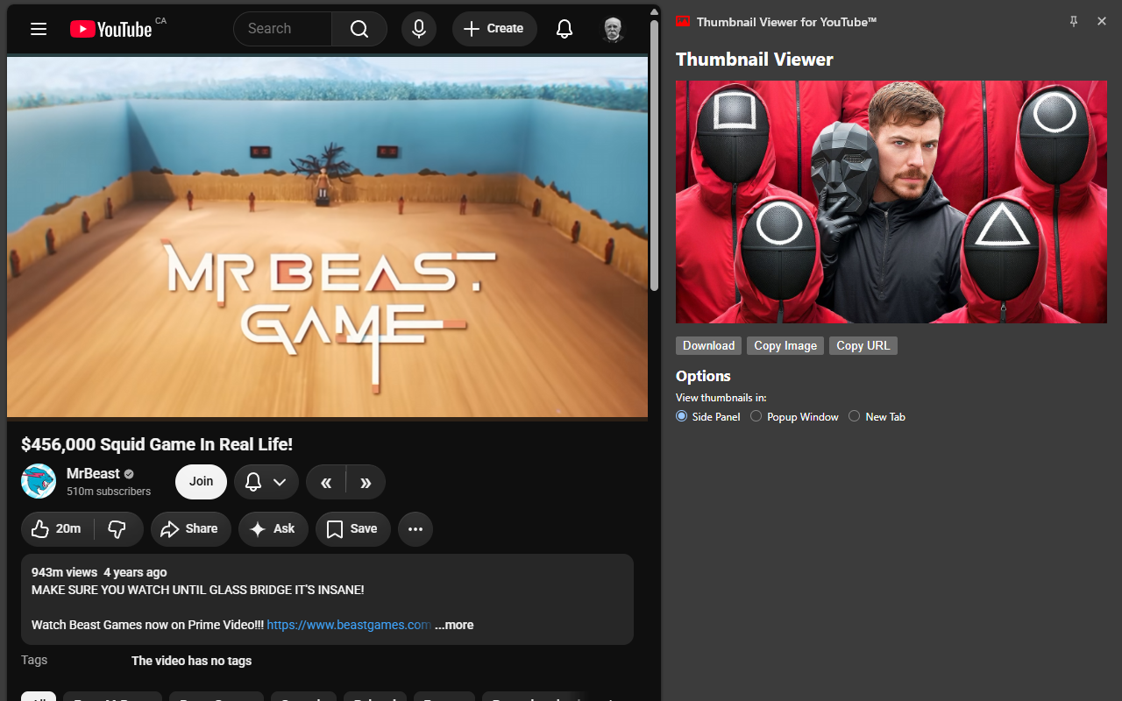
Task: Click the title "$456,000 Squid Game In Real Life!"
Action: (157, 444)
